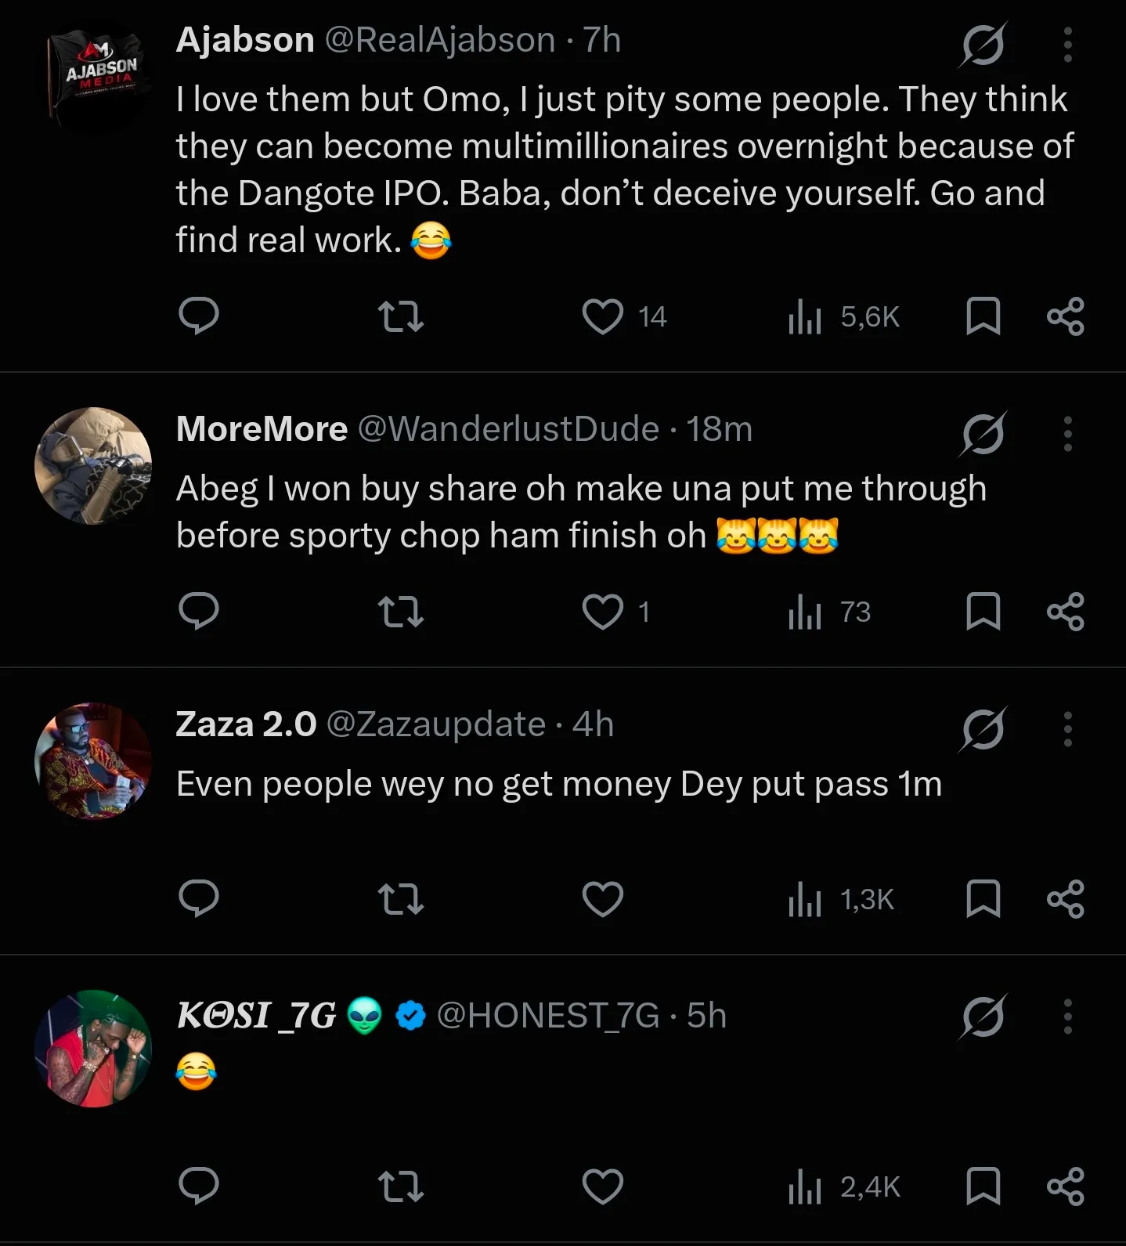Bookmark the KOSI_7G tweet
The height and width of the screenshot is (1246, 1126).
[983, 1186]
